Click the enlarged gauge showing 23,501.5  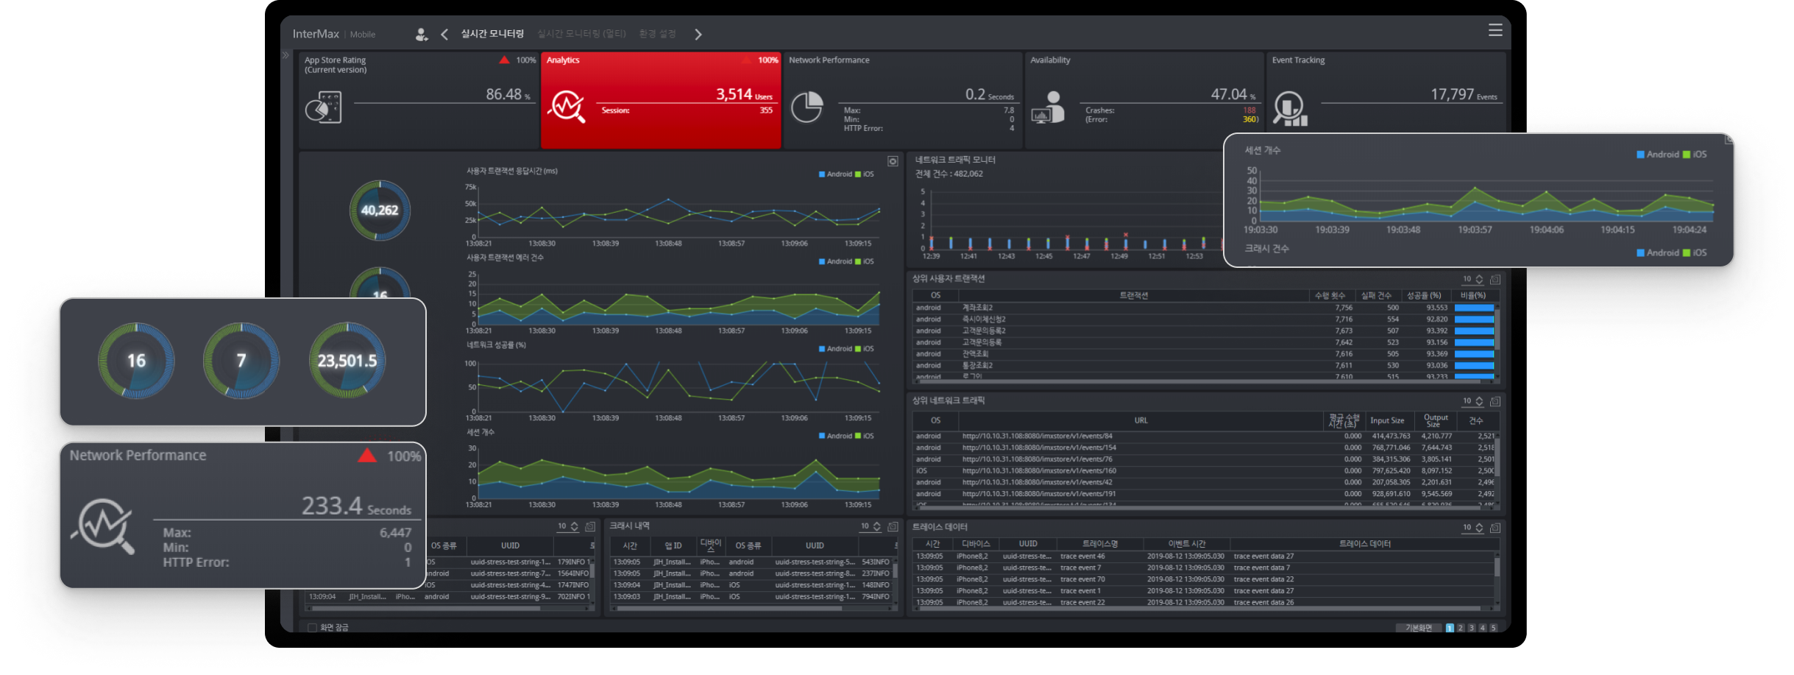click(x=347, y=361)
